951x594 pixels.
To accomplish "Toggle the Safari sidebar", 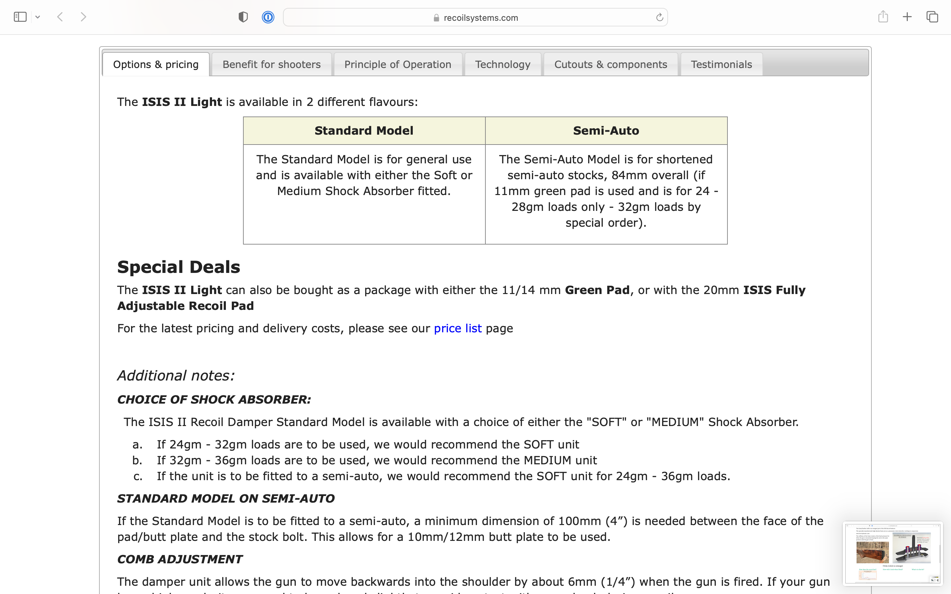I will point(20,17).
